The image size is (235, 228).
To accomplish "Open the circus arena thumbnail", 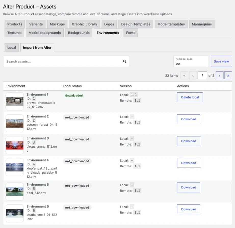I will click(15, 145).
